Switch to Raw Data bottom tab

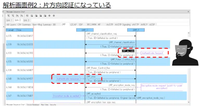[x=45, y=104]
